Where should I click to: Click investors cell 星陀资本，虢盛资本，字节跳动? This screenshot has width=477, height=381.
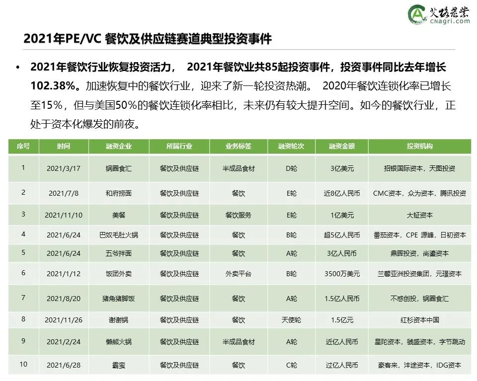click(420, 342)
